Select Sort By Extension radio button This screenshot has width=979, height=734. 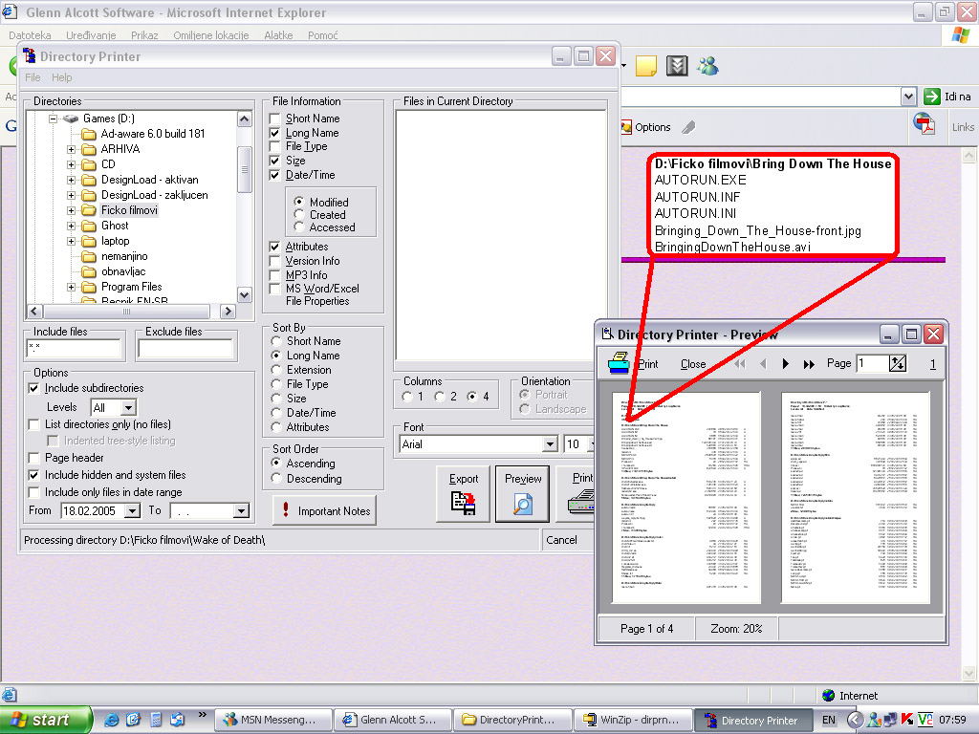276,370
